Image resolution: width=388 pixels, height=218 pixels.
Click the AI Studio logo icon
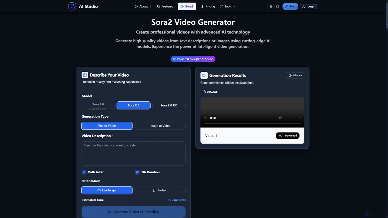point(72,6)
